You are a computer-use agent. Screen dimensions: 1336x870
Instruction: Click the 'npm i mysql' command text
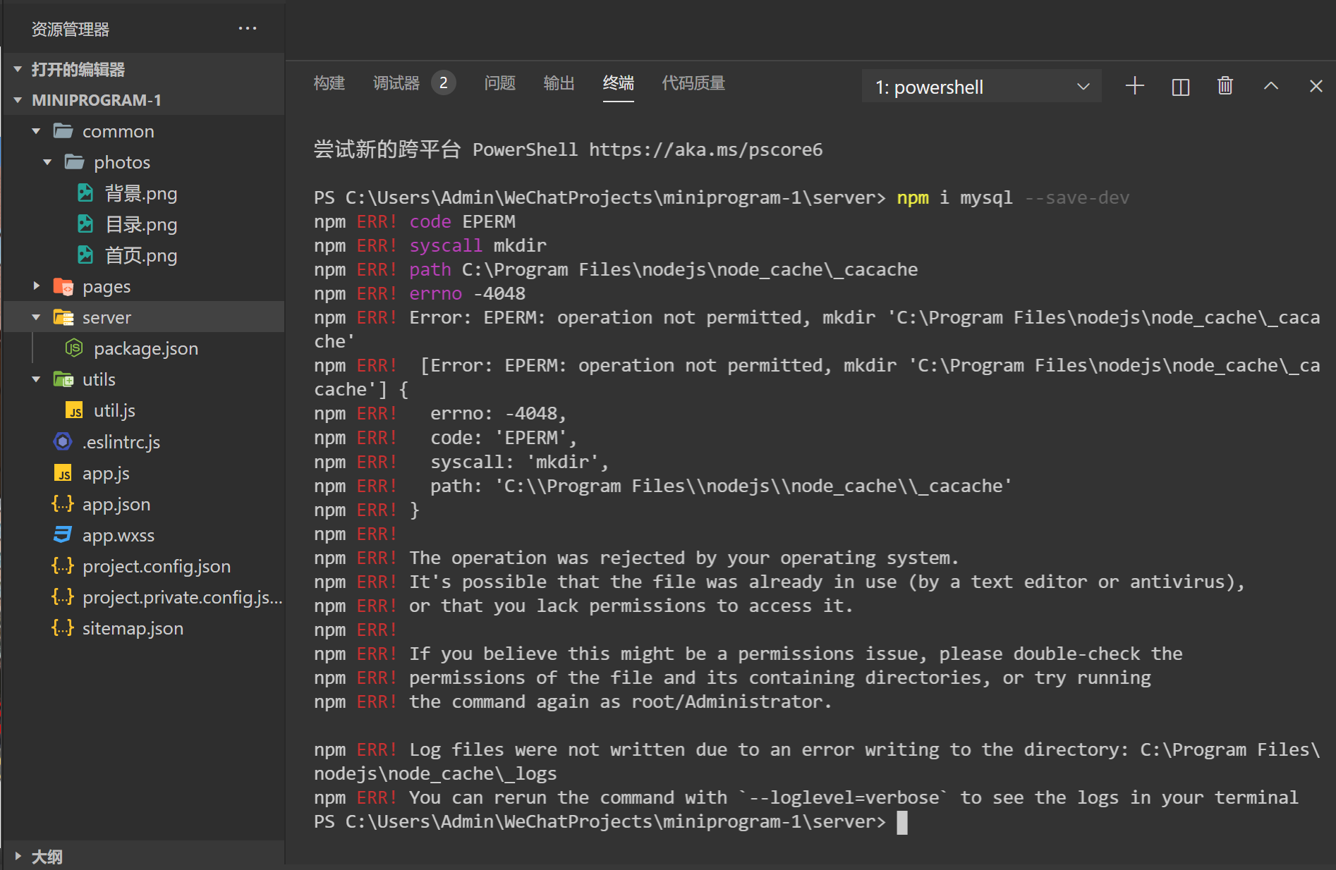click(954, 197)
